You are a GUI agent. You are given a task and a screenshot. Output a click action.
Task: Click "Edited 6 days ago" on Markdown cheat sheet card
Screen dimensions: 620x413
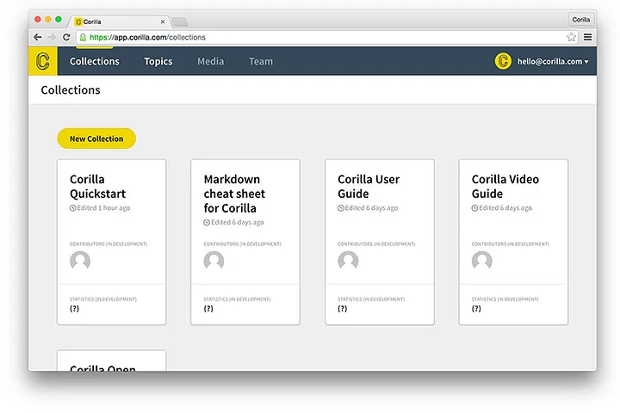pos(238,223)
